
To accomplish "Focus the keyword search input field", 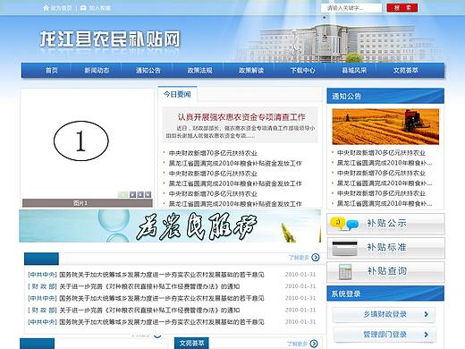I will point(351,8).
